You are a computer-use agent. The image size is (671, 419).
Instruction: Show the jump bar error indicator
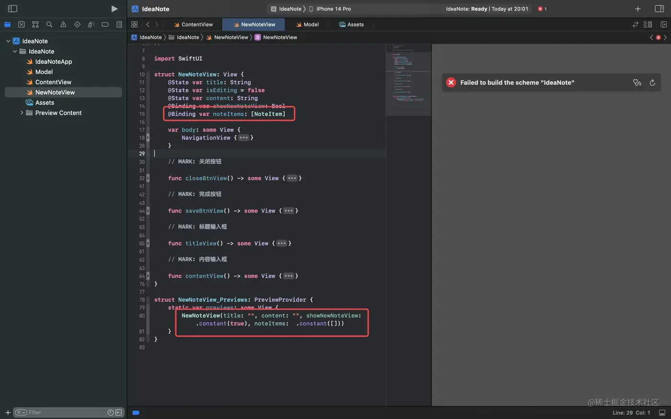(x=658, y=37)
